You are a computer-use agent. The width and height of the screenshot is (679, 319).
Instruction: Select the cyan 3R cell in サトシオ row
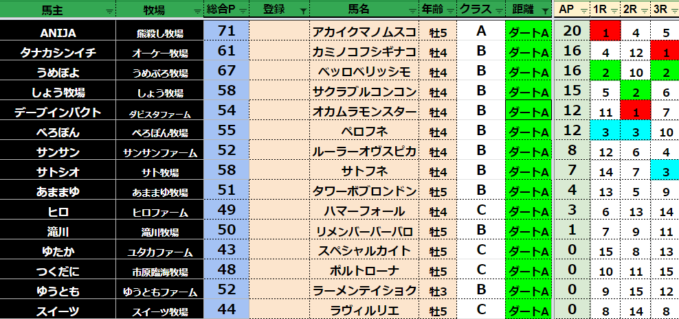pyautogui.click(x=665, y=171)
